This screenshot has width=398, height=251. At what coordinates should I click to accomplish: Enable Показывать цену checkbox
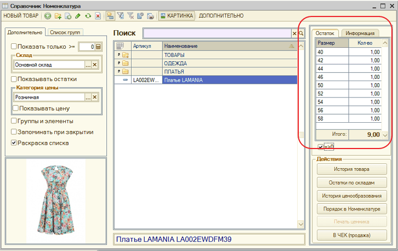16,108
